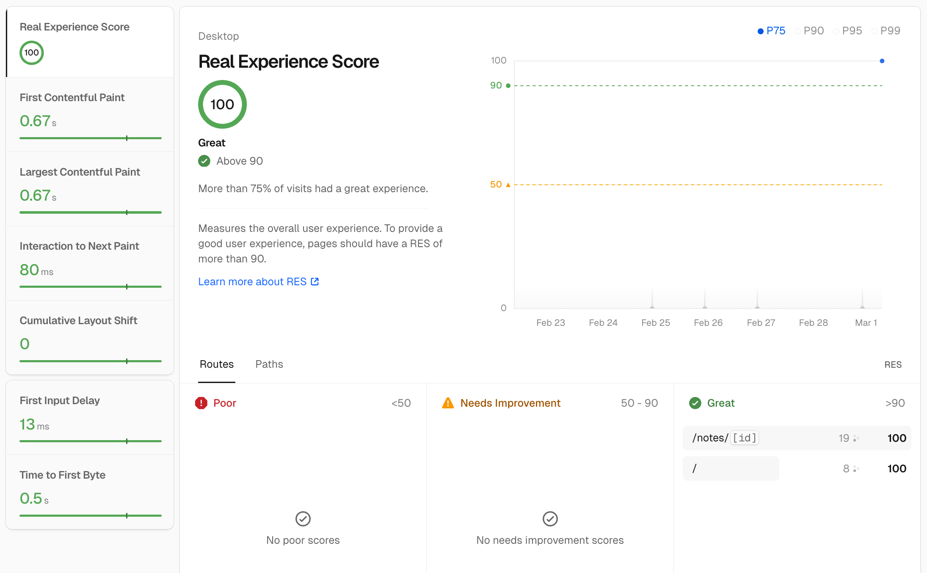
Task: Click the checkmark icon above No poor scores
Action: click(x=303, y=518)
